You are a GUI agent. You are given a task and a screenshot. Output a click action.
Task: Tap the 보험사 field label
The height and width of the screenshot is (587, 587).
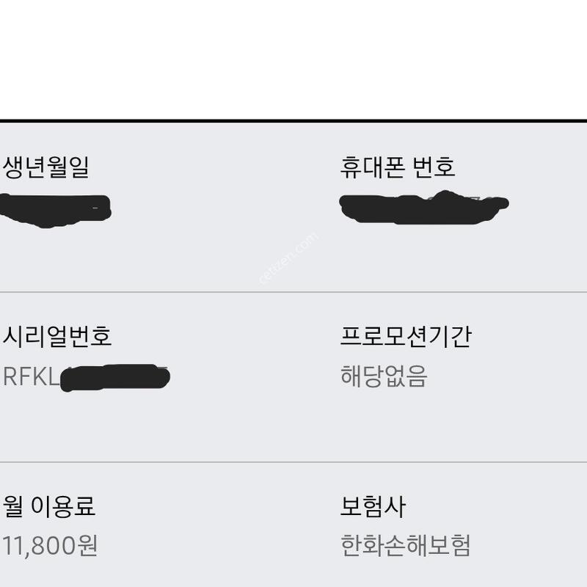(x=373, y=506)
